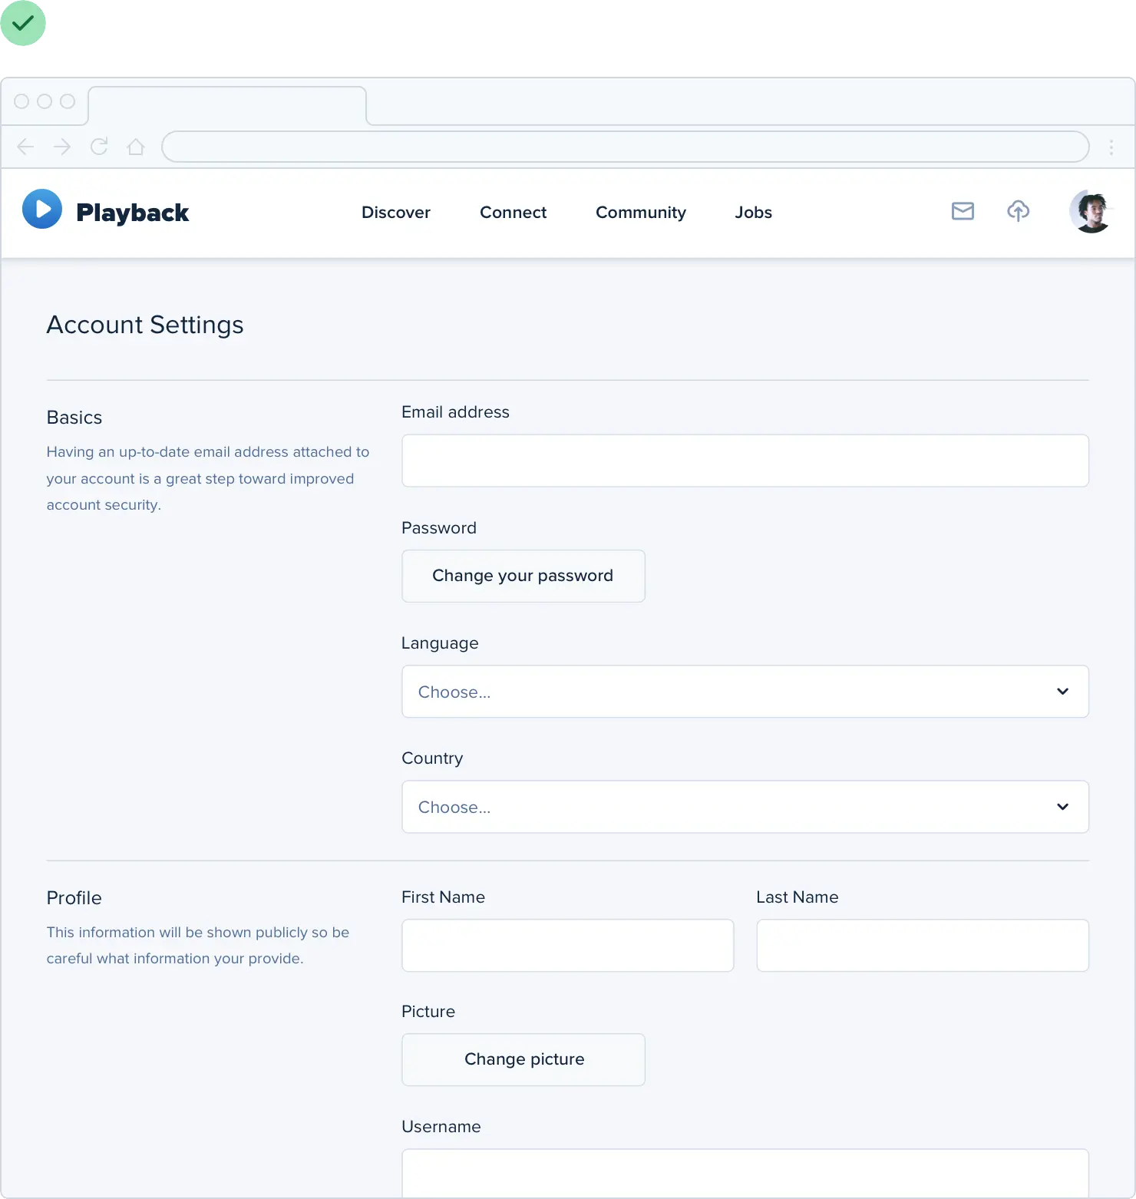The height and width of the screenshot is (1199, 1136).
Task: Click the Playback play-button logo
Action: click(42, 210)
